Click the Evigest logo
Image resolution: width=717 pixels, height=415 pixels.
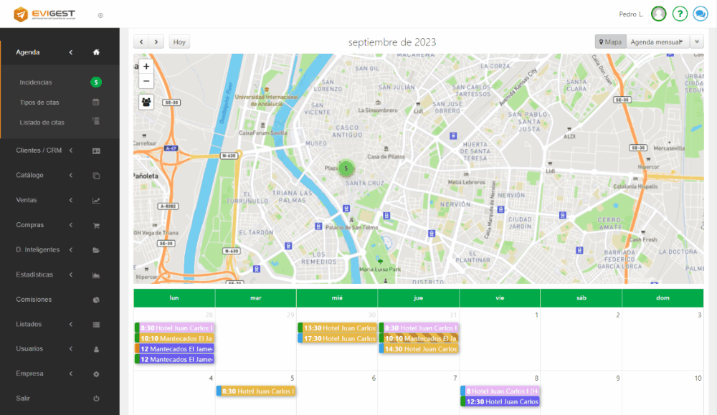click(x=44, y=14)
